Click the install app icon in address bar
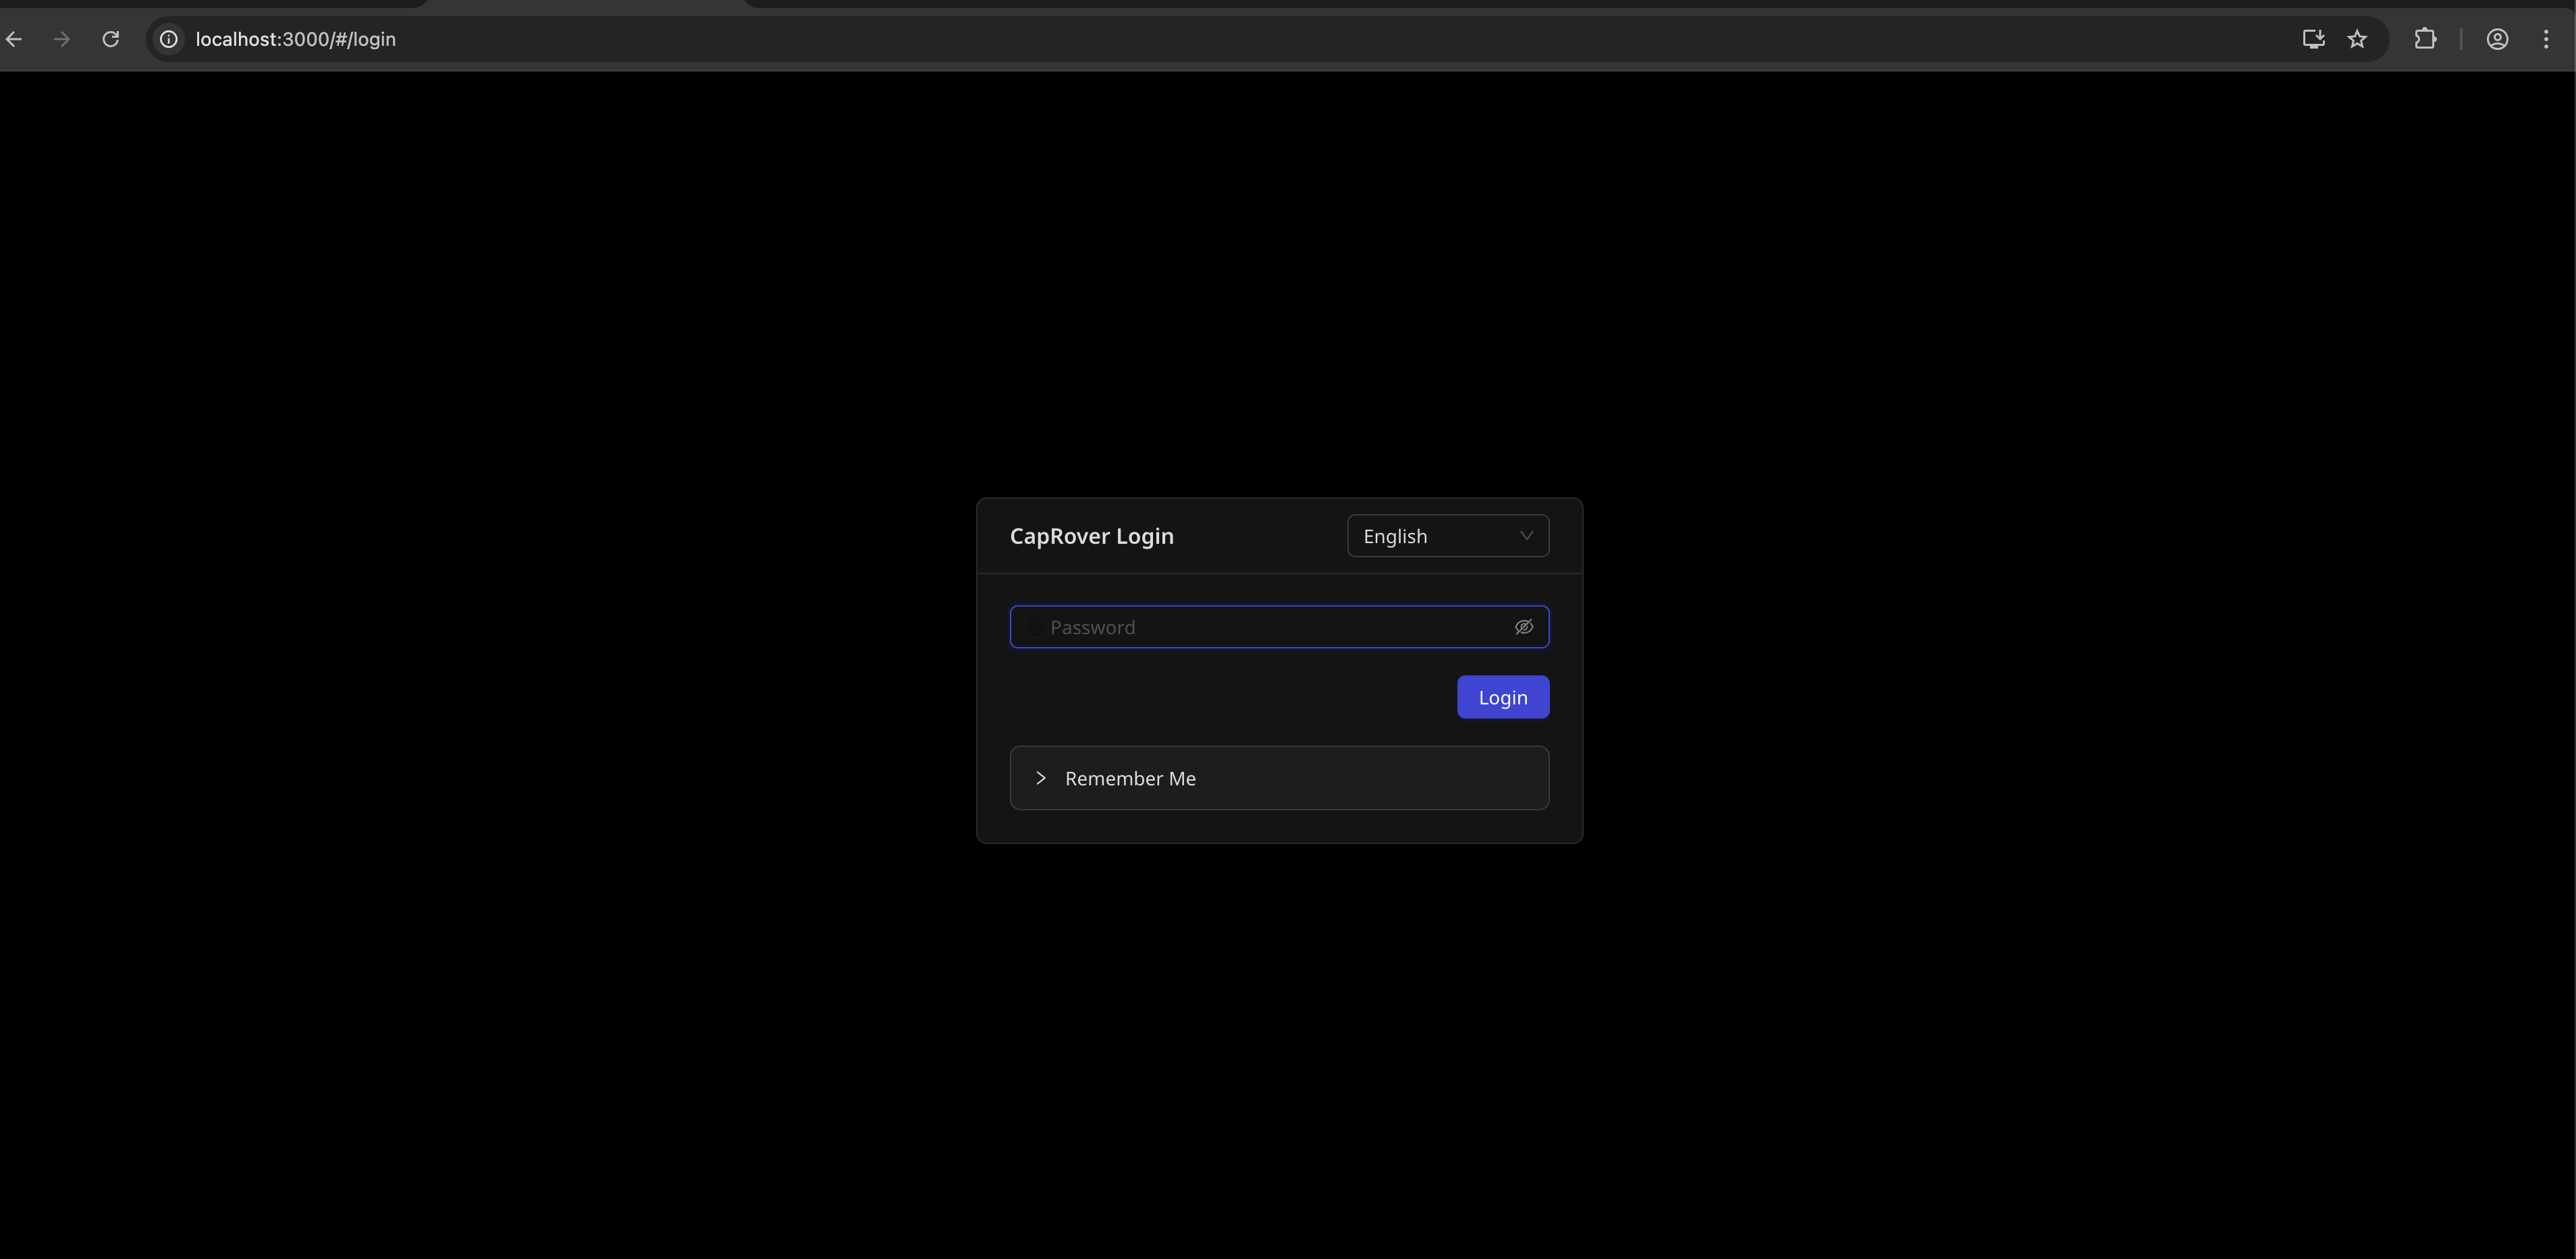This screenshot has height=1259, width=2576. coord(2313,39)
